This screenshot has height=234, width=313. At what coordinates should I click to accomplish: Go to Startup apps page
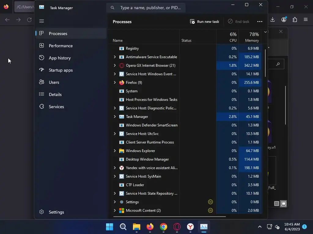pos(61,70)
